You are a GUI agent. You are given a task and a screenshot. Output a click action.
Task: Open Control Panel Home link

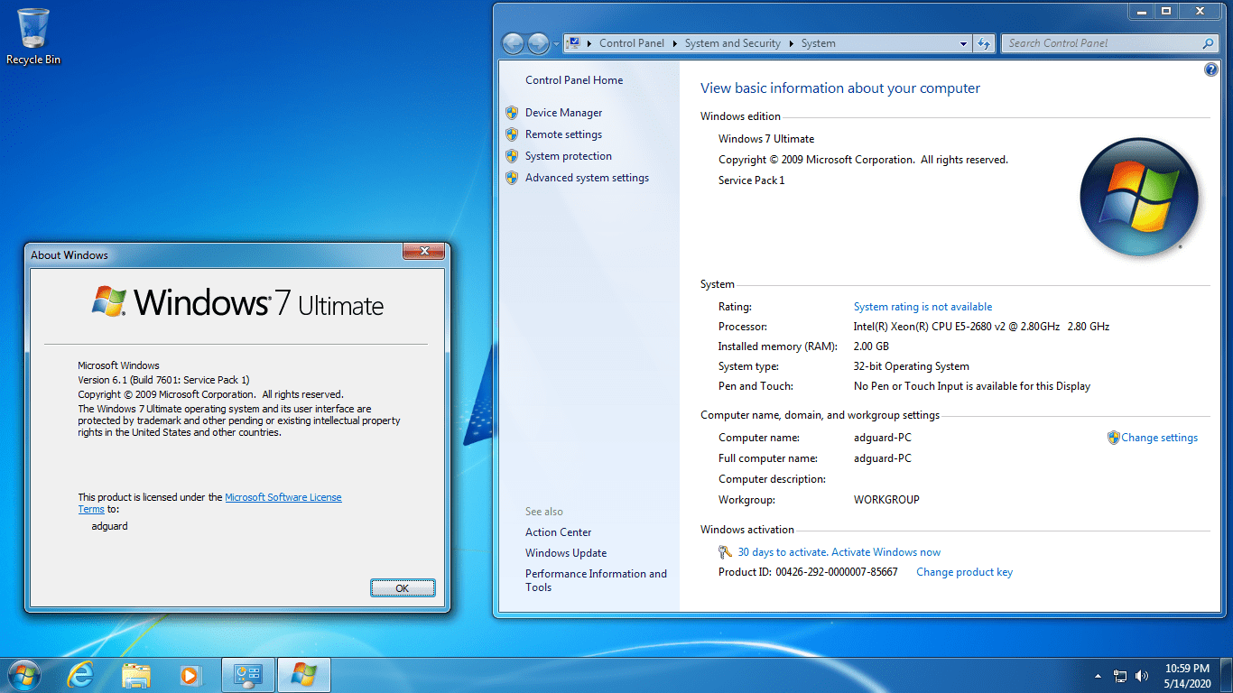point(574,80)
